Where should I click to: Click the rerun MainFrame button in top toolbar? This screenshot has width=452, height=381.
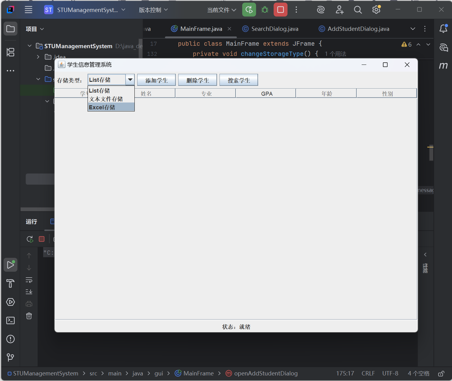(249, 10)
